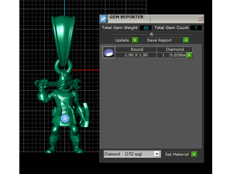
Task: Click the 'Total Gem Weight' label
Action: click(x=120, y=28)
